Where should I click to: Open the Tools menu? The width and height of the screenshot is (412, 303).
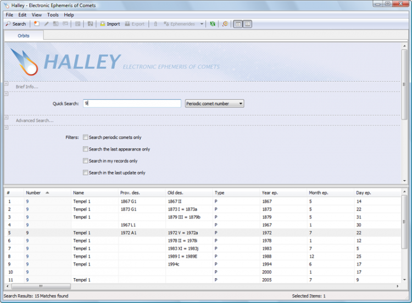[x=53, y=15]
